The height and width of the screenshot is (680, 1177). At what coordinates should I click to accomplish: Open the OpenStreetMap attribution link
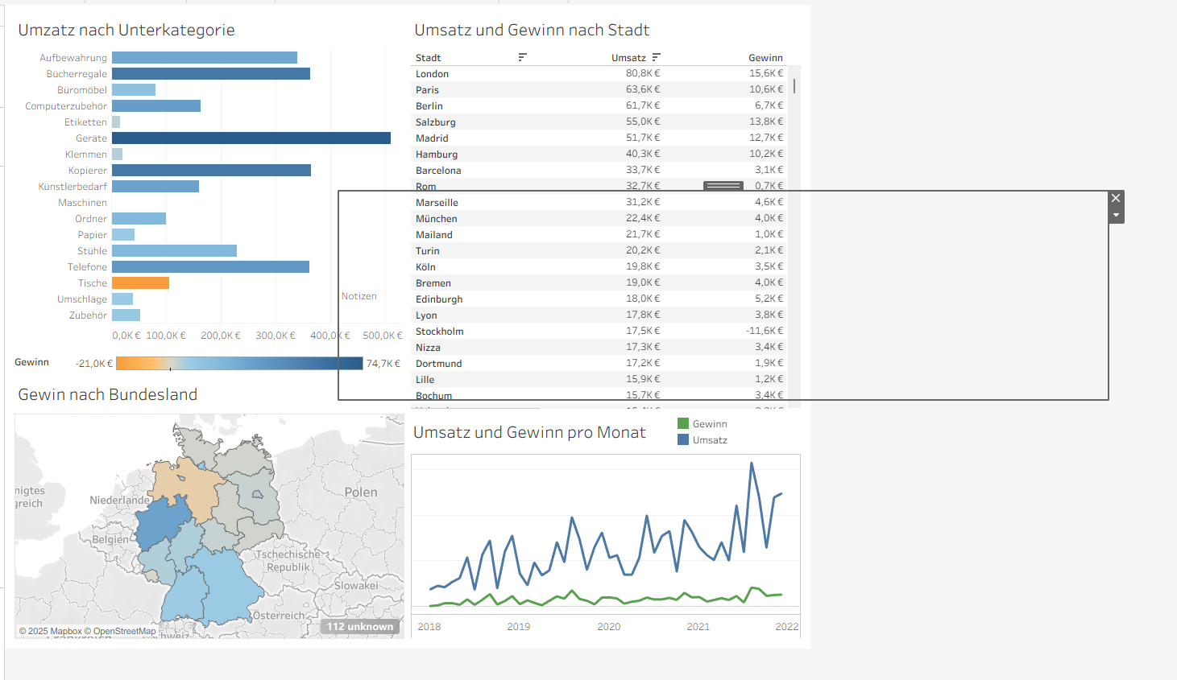tap(124, 632)
